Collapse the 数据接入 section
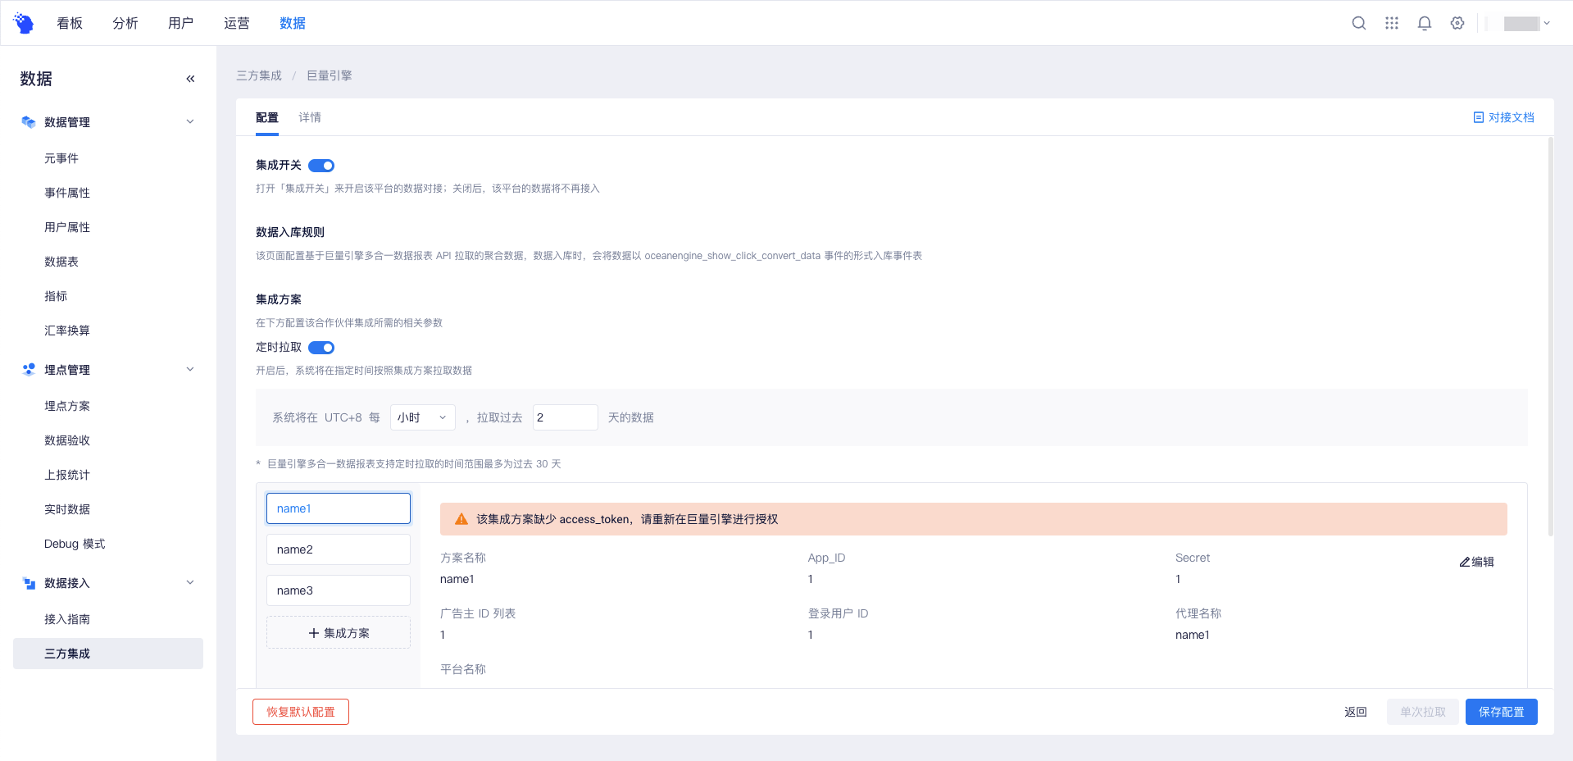Image resolution: width=1573 pixels, height=761 pixels. [190, 583]
